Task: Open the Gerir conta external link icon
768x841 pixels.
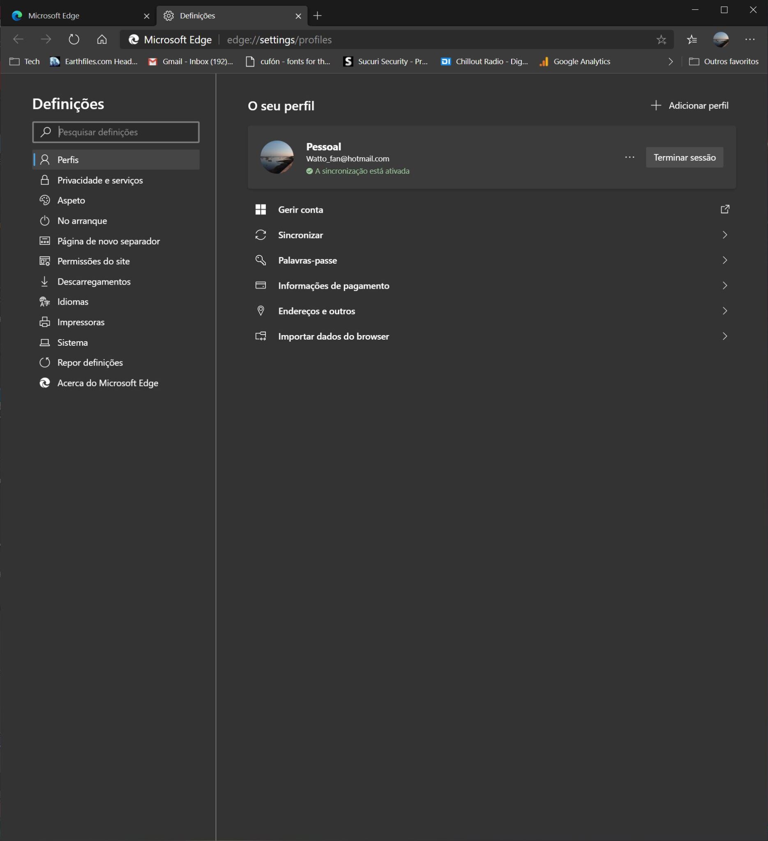Action: (x=724, y=209)
